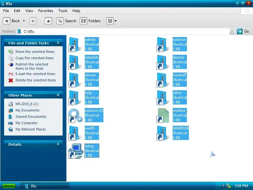Image resolution: width=253 pixels, height=190 pixels.
Task: Click the setup computer shortcut icon
Action: [x=76, y=151]
